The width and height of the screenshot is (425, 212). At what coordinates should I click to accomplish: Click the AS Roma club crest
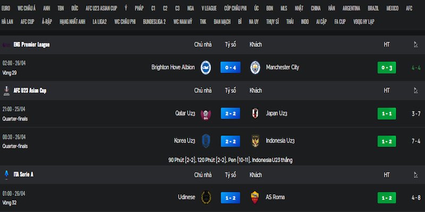pos(255,197)
